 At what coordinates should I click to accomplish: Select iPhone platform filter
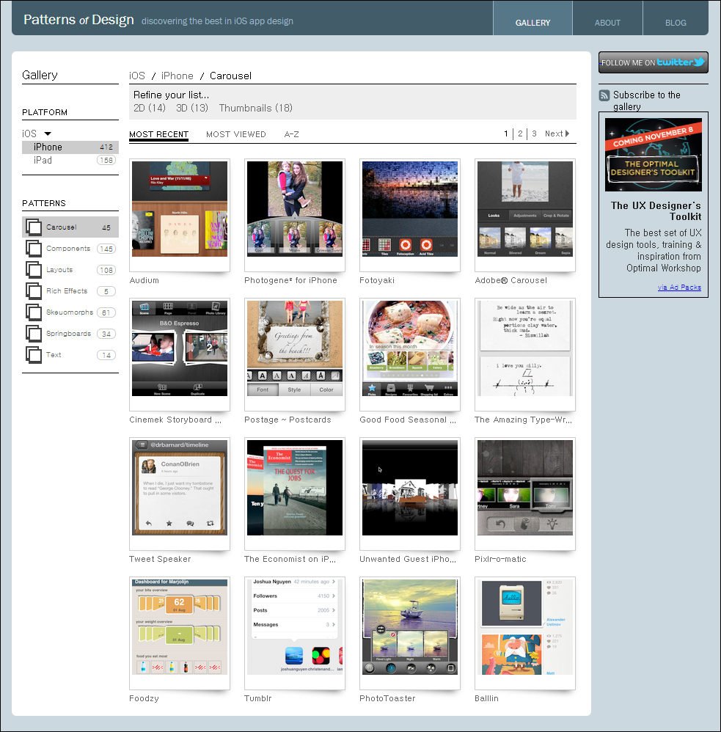pyautogui.click(x=70, y=147)
